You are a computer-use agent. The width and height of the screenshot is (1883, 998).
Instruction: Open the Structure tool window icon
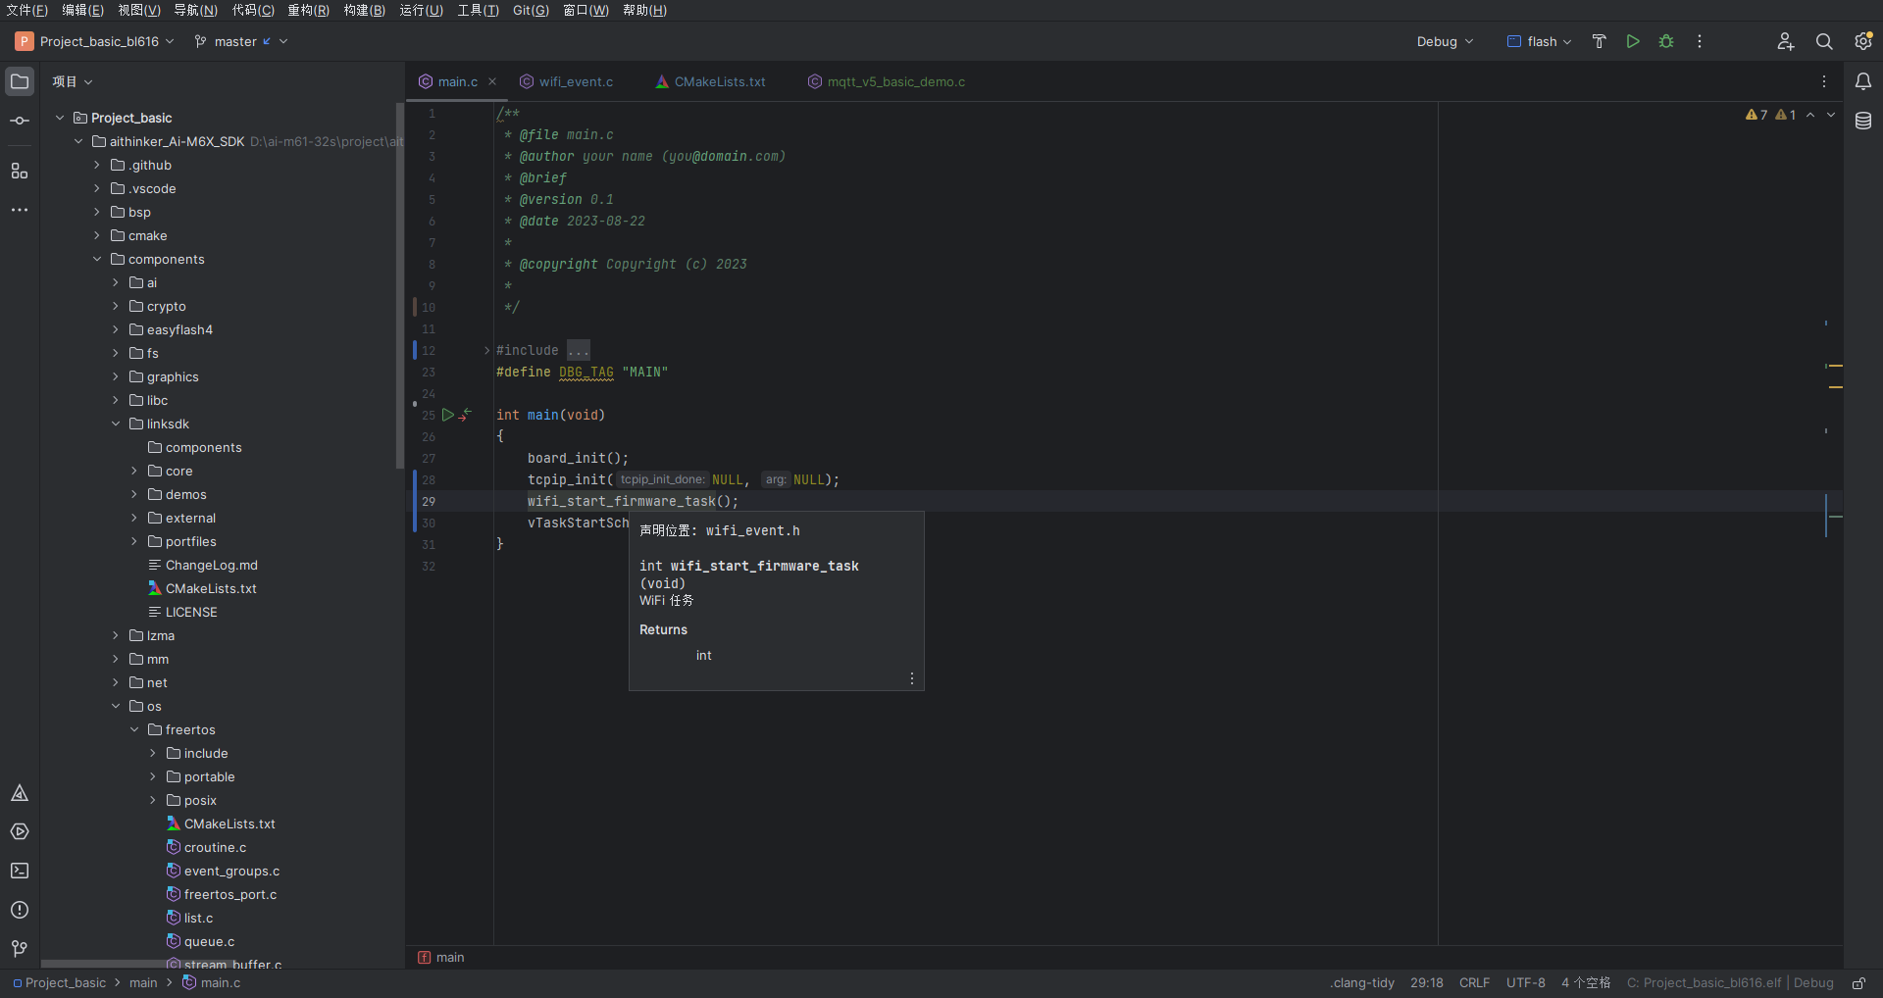(20, 171)
